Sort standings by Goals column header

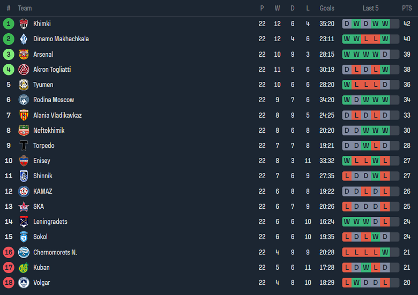(327, 8)
